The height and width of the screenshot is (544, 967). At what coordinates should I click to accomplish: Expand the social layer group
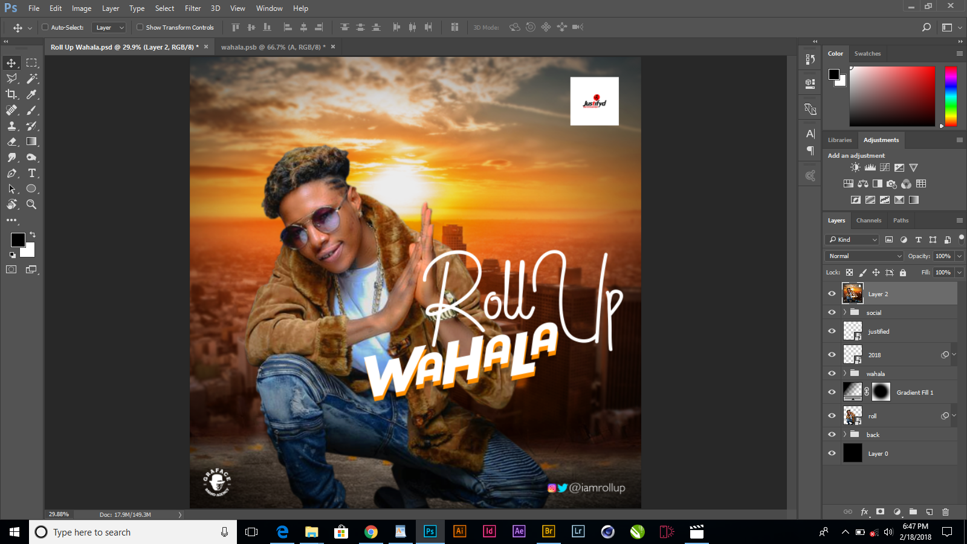[x=845, y=312]
